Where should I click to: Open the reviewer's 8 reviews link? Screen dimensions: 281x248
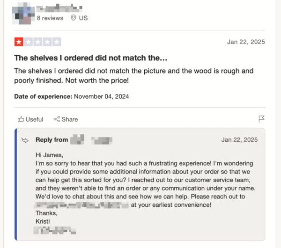pyautogui.click(x=50, y=18)
